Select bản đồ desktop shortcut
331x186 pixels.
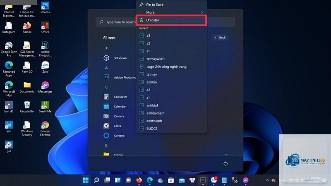tap(9, 107)
